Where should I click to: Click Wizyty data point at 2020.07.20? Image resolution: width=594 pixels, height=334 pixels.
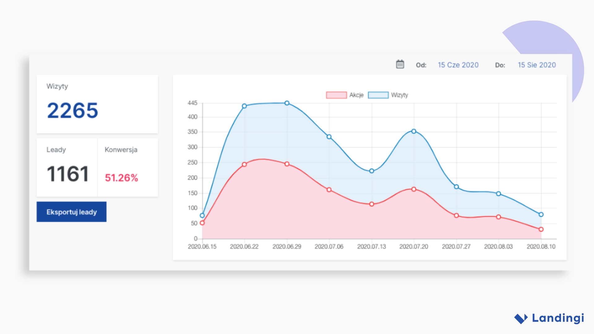point(414,131)
